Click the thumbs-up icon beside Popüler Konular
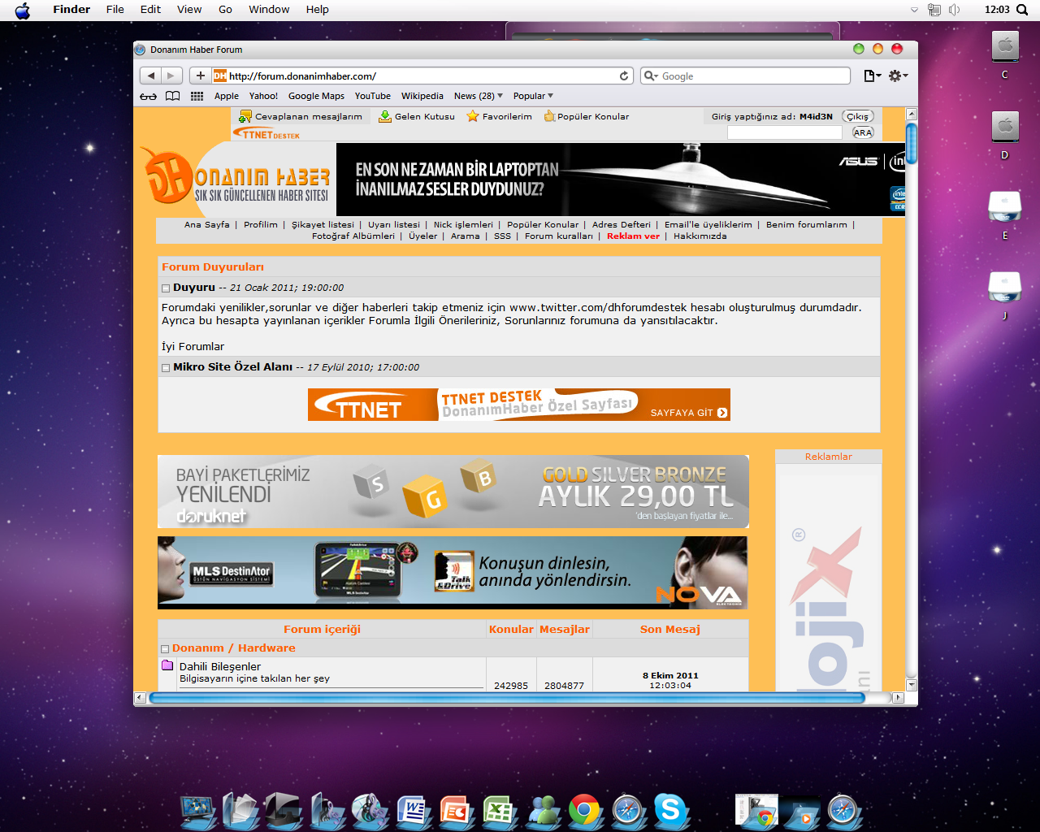1040x832 pixels. pos(549,116)
